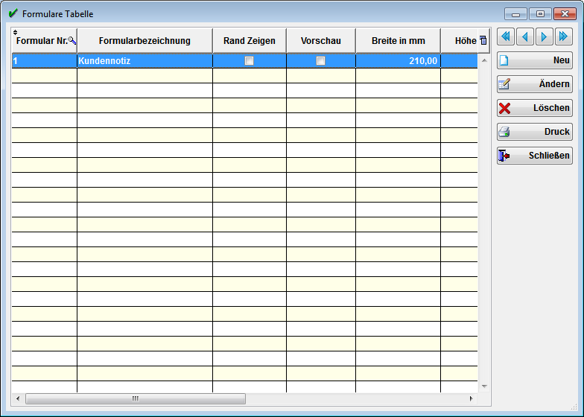Toggle Vorschau checkbox for Kundennotiz

(320, 61)
